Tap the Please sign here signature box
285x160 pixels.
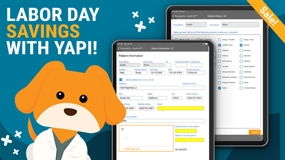(146, 138)
